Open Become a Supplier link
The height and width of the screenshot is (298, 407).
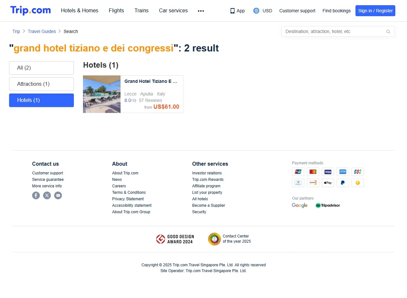point(209,205)
